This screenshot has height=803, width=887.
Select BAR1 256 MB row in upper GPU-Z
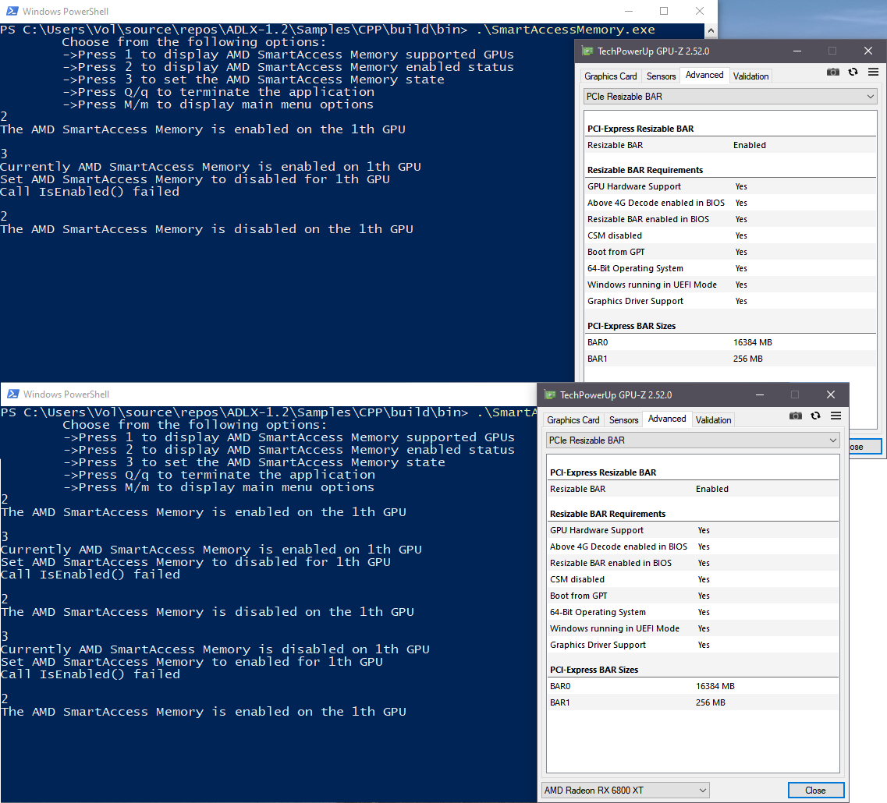pos(730,359)
